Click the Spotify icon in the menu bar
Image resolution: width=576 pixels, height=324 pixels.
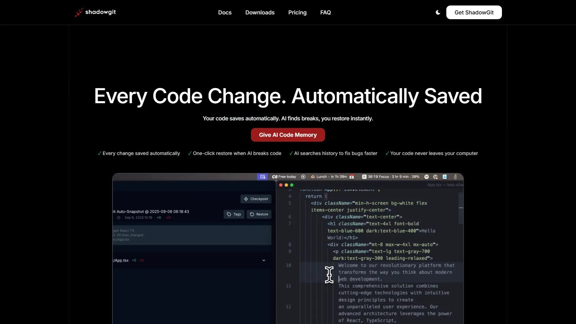point(427,177)
